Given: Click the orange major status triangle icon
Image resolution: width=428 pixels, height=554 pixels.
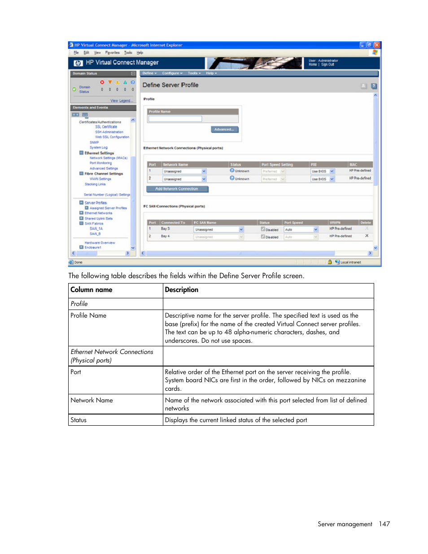Looking at the screenshot, I should 110,83.
